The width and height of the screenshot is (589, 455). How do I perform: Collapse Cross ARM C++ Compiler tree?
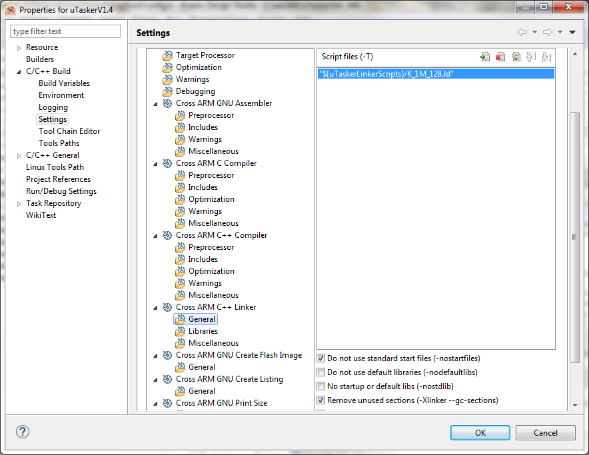coord(155,236)
